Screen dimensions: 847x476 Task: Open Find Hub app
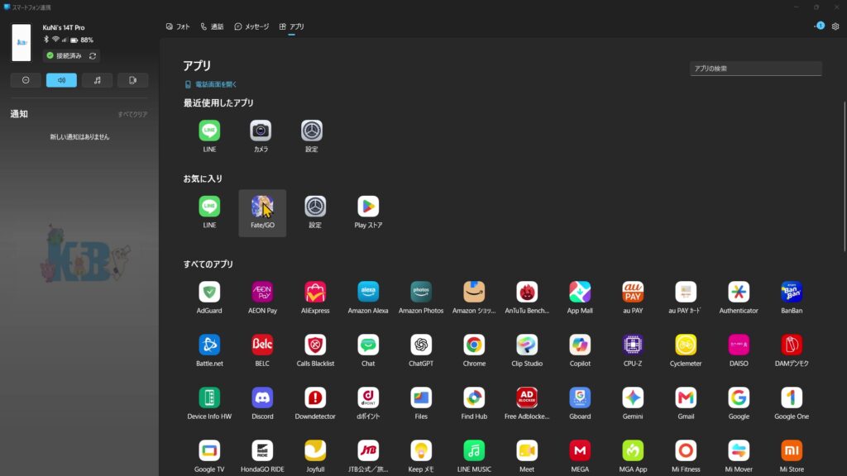tap(474, 397)
